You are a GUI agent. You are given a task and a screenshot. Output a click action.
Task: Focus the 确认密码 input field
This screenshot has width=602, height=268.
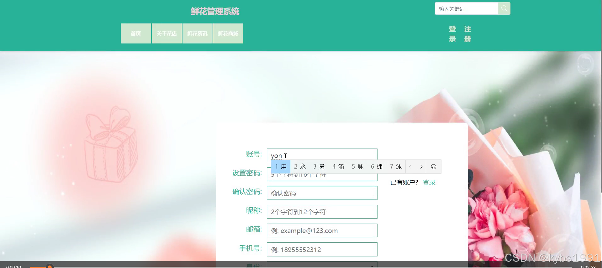(322, 193)
